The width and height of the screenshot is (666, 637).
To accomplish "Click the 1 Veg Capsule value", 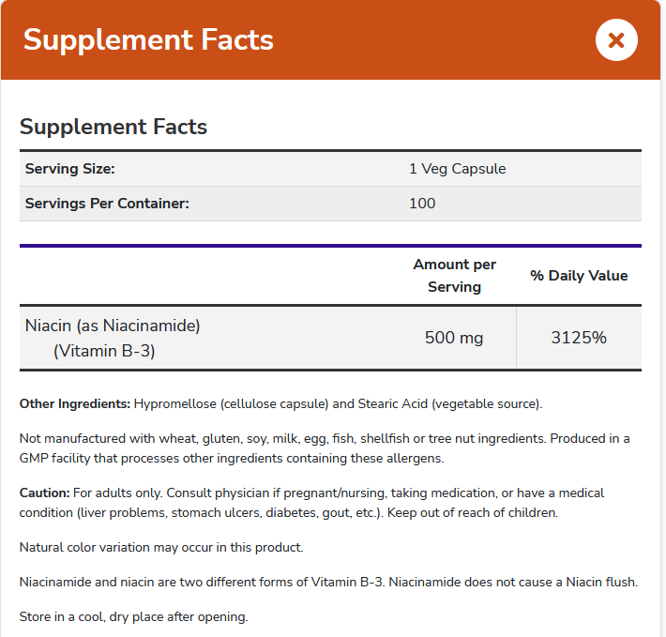I will [458, 169].
